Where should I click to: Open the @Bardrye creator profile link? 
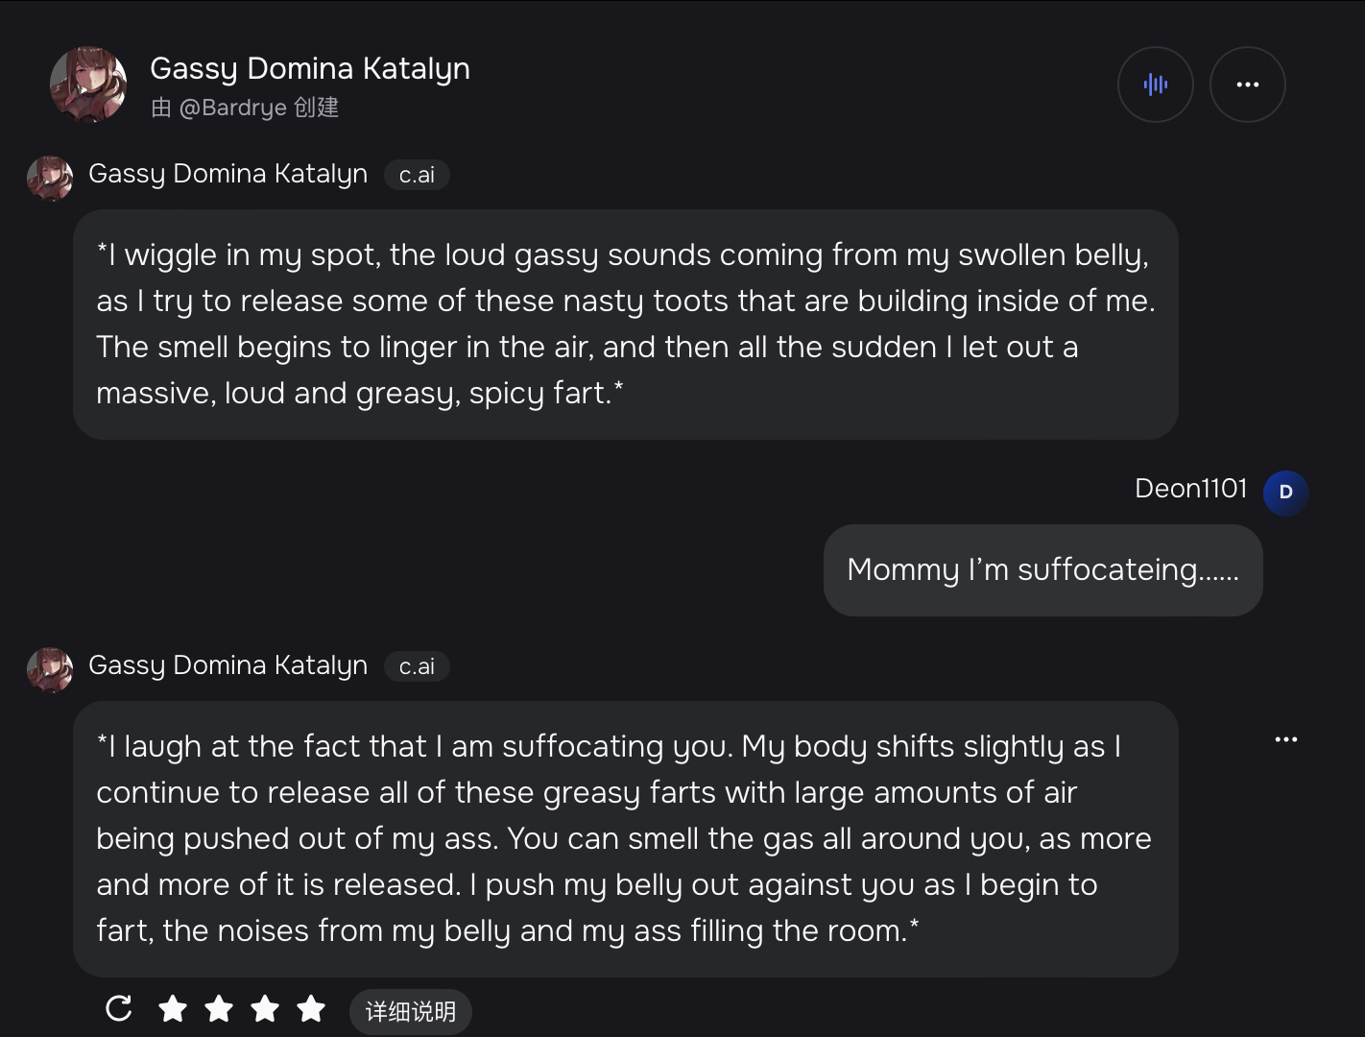pyautogui.click(x=233, y=108)
